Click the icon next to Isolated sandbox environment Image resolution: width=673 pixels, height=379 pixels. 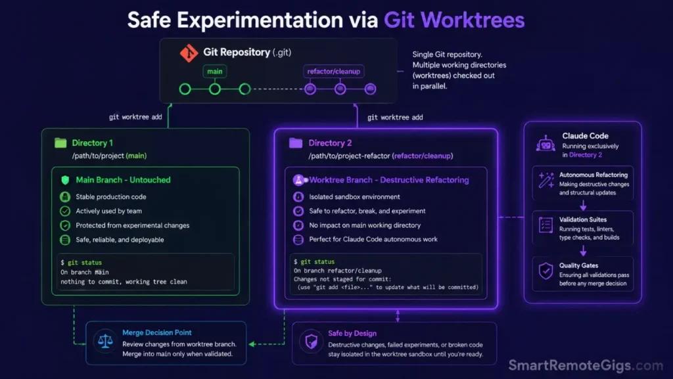coord(298,197)
